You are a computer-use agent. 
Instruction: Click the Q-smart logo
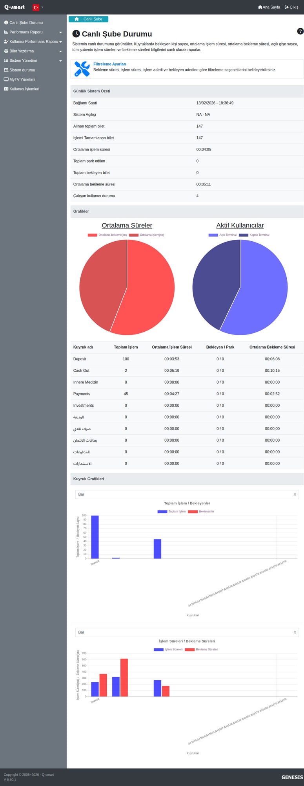pos(15,7)
